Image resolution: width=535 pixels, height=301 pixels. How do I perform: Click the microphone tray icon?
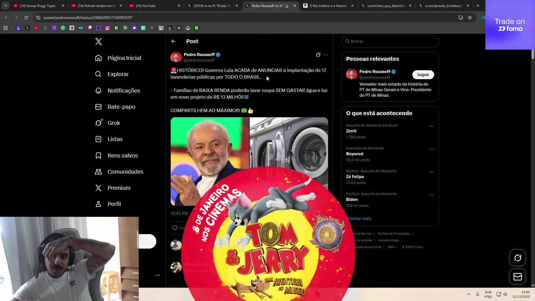coord(478,294)
